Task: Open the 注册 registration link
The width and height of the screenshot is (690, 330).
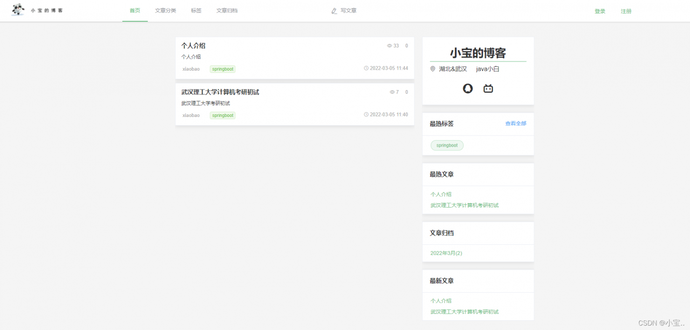Action: [626, 10]
